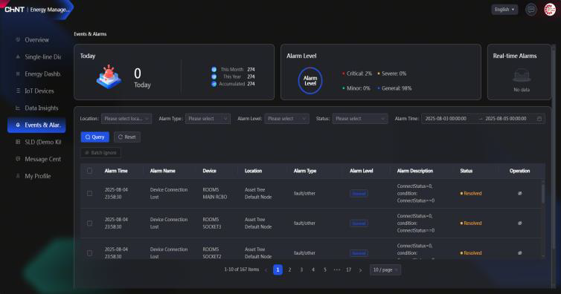Go to pagination page 2
Image resolution: width=561 pixels, height=294 pixels.
[289, 269]
